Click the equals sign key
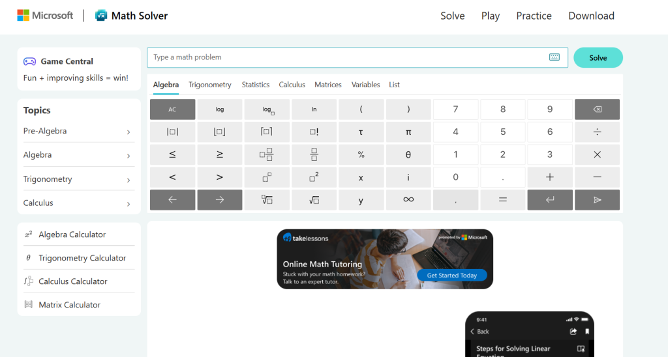The width and height of the screenshot is (668, 357). (x=503, y=199)
